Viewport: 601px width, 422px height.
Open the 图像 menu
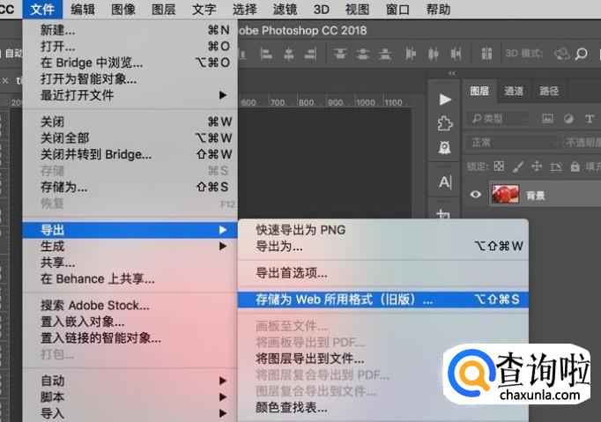coord(123,9)
